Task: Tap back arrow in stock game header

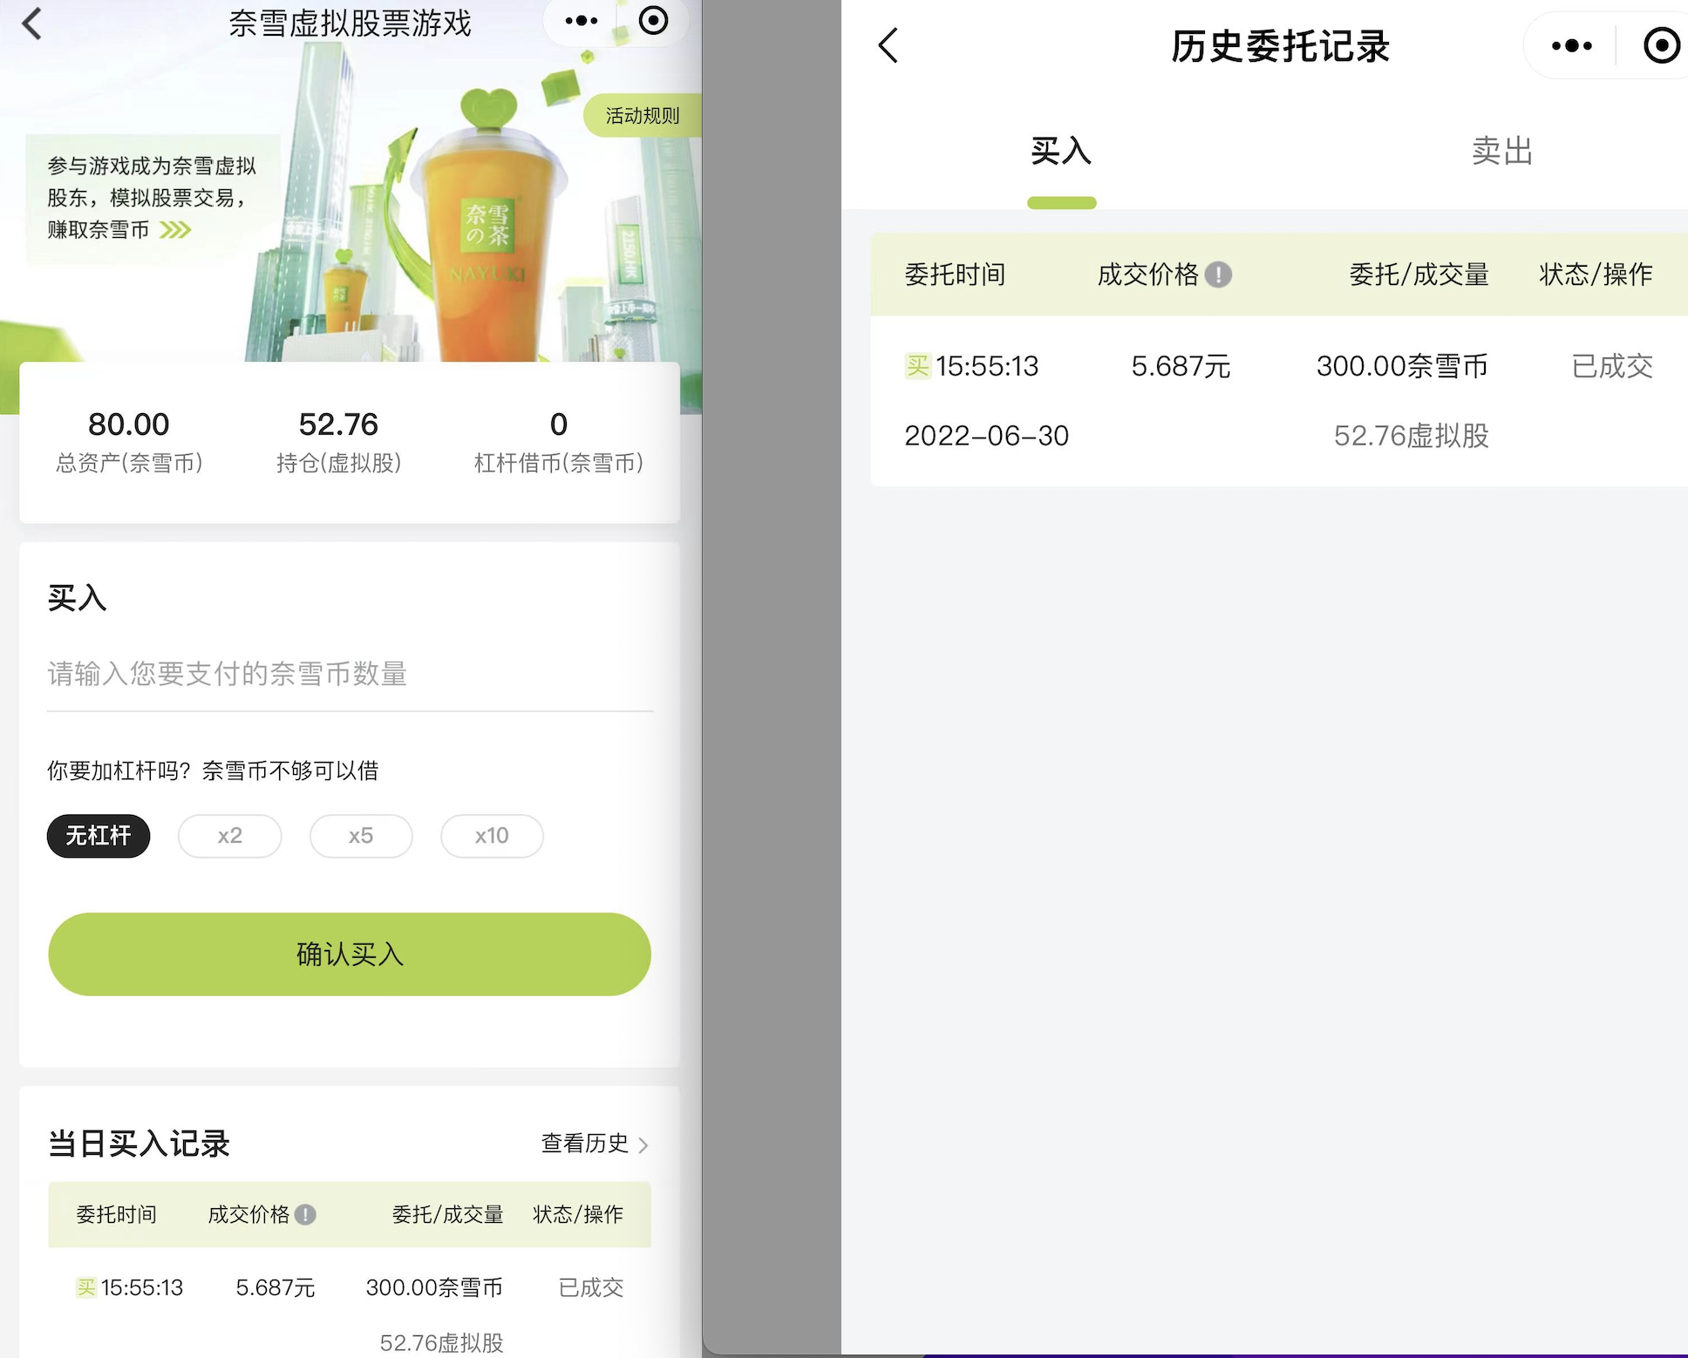Action: [32, 24]
